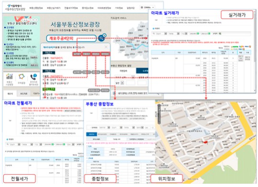Open the first item in the top navigation menu
This screenshot has height=187, width=258.
(x=36, y=8)
